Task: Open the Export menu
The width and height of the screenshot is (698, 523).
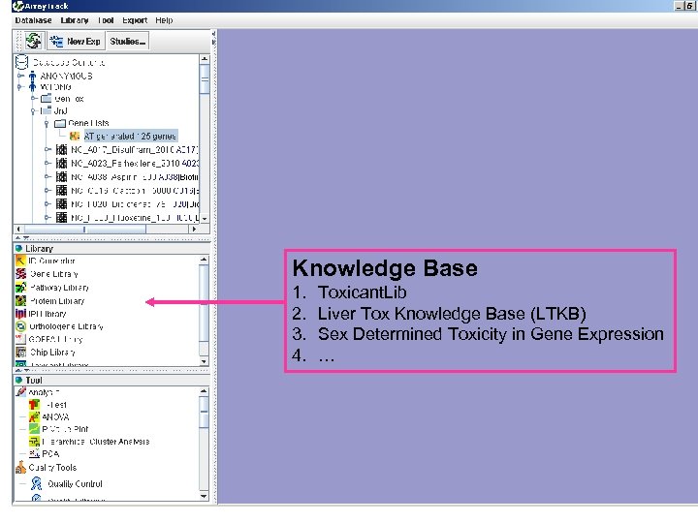Action: pos(135,20)
